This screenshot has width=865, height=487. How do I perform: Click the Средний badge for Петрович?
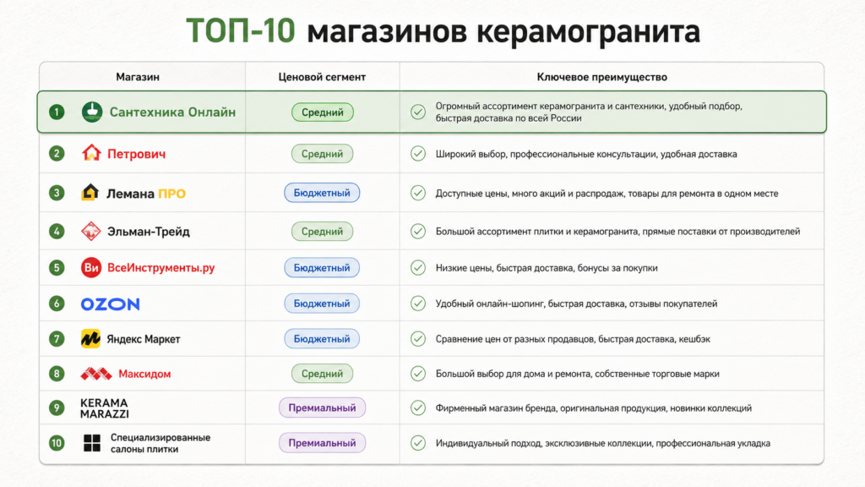click(x=322, y=154)
